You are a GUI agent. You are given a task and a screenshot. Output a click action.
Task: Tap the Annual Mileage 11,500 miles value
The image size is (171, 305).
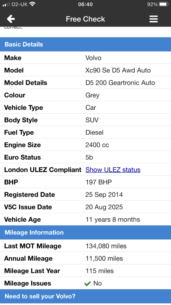click(104, 259)
